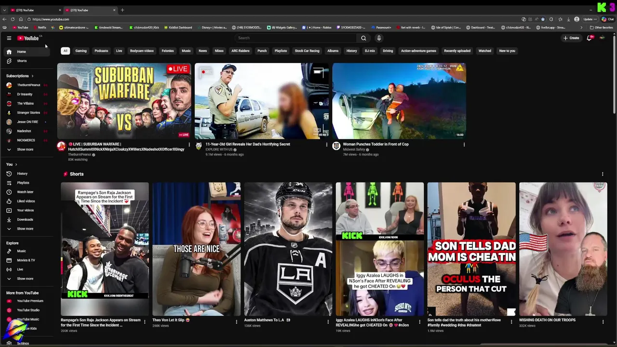
Task: Click into the YouTube search field
Action: coord(295,38)
